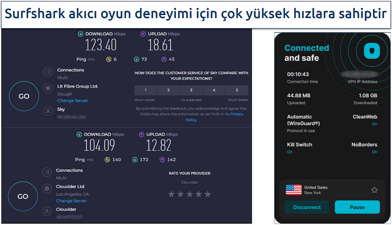Screen dimensions: 392x225
Task: Click the upload arrow icon above 12.82
Action: tap(143, 135)
